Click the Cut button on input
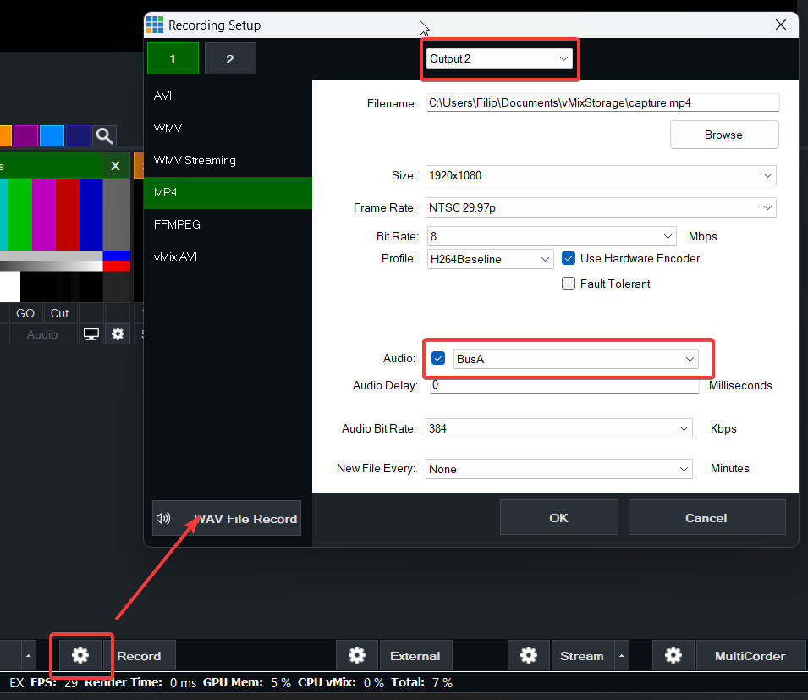Viewport: 808px width, 700px height. [x=60, y=313]
